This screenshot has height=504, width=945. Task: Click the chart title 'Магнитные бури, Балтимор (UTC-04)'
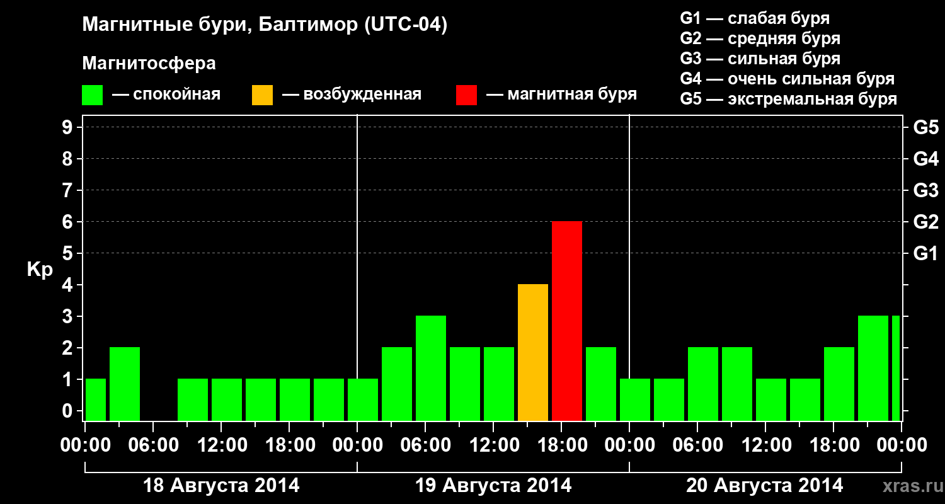[265, 26]
